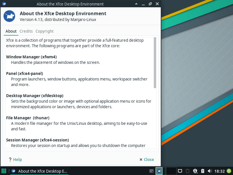Click 'Handles the placement of windows' text

[56, 62]
